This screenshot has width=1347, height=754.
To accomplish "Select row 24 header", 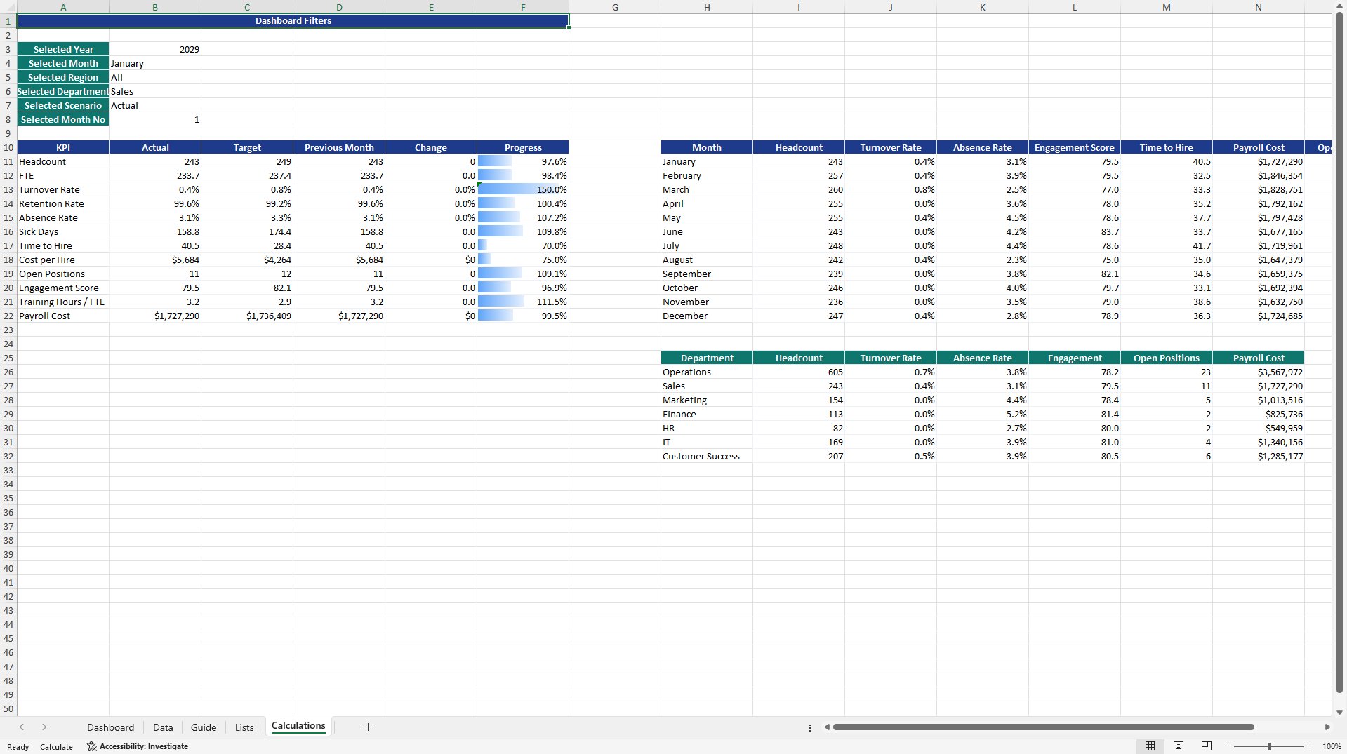I will [x=8, y=344].
